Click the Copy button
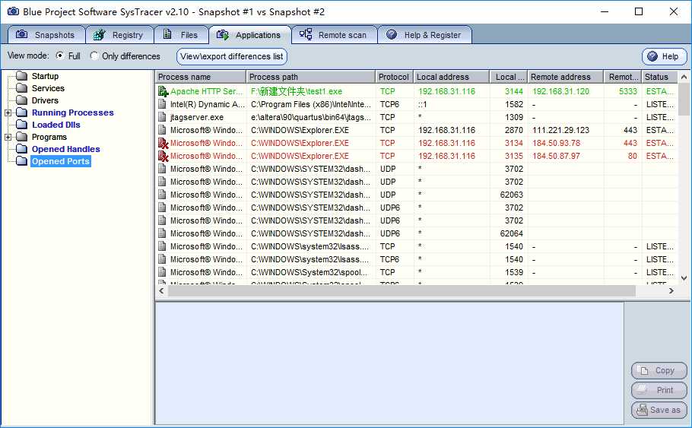The width and height of the screenshot is (692, 428). [659, 371]
